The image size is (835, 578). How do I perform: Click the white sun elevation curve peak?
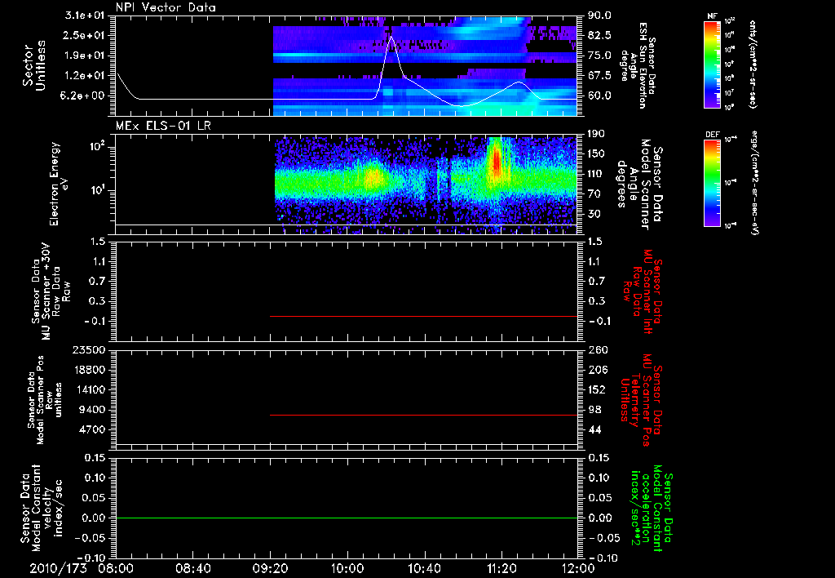391,36
